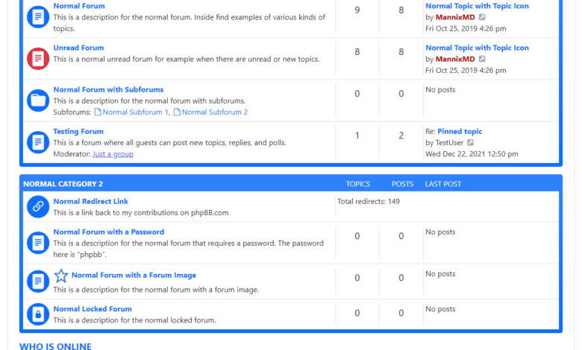
Task: Click the Normal Redirect Link chain icon
Action: [x=38, y=206]
